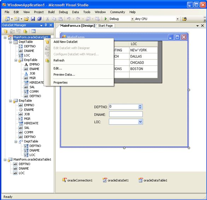Viewport: 207px width, 200px height.
Task: Click pin auto-hide icon of DataSet Manager
Action: click(x=46, y=25)
